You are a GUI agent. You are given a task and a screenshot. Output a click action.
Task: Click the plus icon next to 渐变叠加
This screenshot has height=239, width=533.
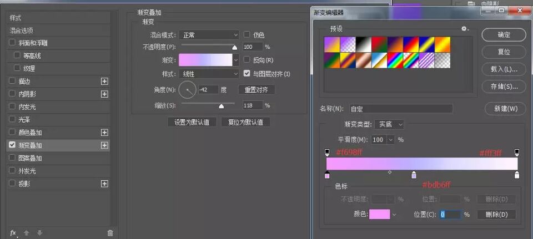[104, 145]
